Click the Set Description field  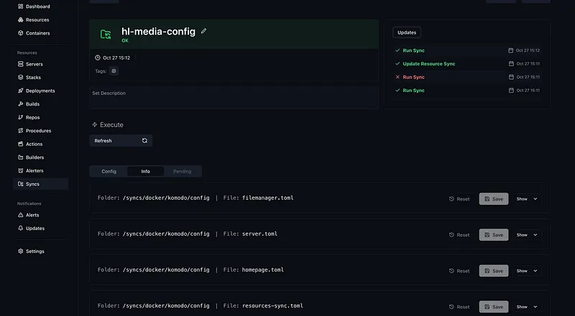(234, 98)
